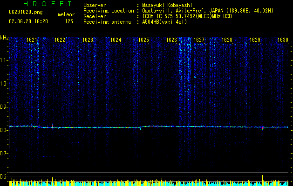The width and height of the screenshot is (293, 186).
Task: Click the 1626 time marker
Action: tap(171, 40)
